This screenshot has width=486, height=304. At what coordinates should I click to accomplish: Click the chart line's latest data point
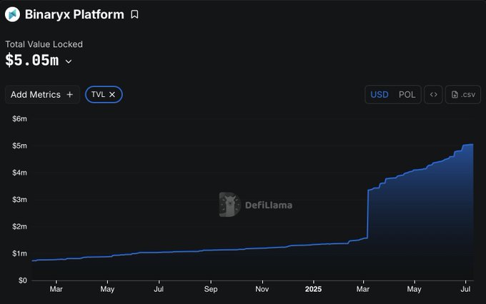pos(473,144)
